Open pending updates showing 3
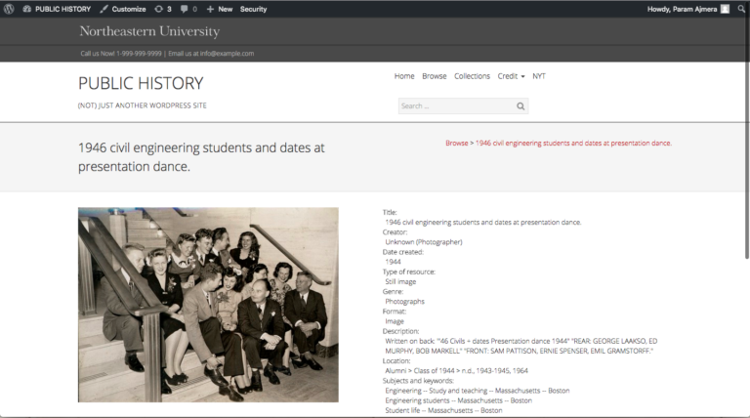 click(163, 9)
